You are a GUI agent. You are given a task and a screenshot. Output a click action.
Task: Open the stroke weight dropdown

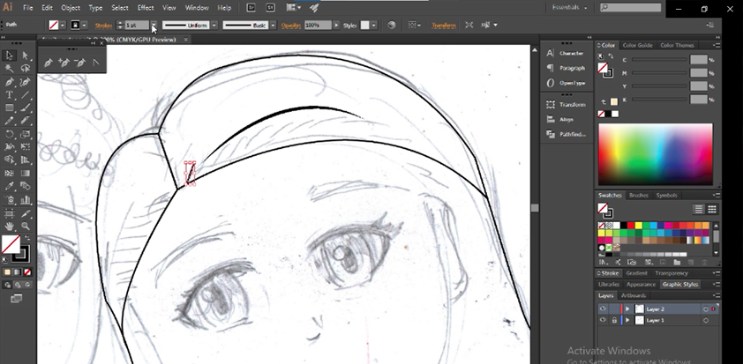(x=154, y=26)
